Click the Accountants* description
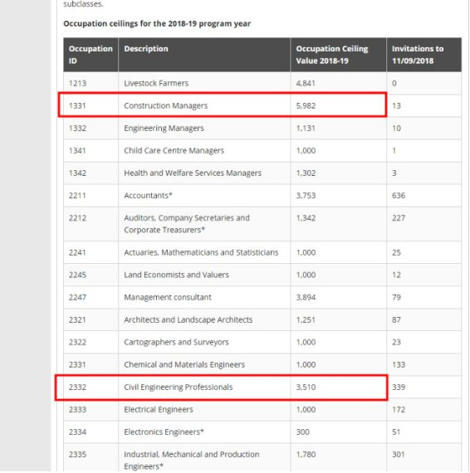470x473 pixels. pyautogui.click(x=148, y=196)
